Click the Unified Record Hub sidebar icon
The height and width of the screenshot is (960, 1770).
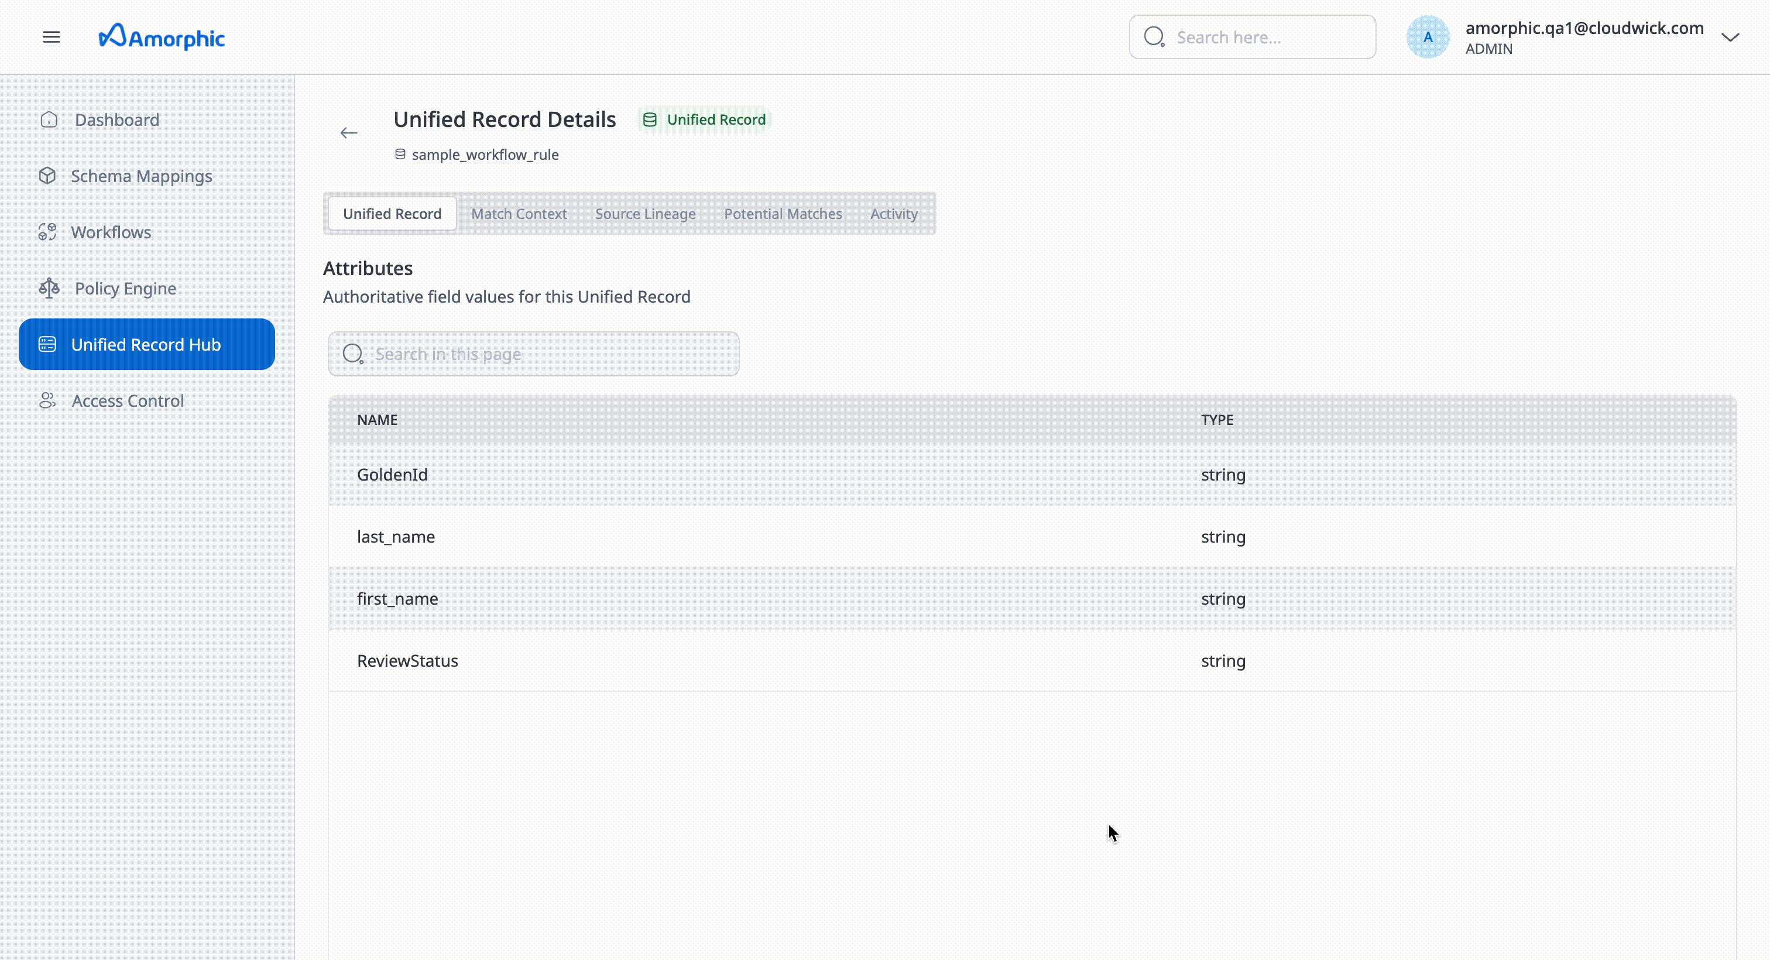[47, 344]
